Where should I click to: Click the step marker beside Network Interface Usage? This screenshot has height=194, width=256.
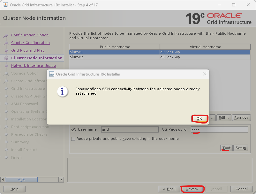tap(6, 66)
